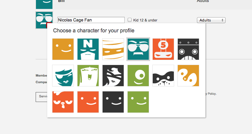Viewport: 252px width, 134px height.
Task: Pick the dark windswept hair avatar
Action: point(113,76)
